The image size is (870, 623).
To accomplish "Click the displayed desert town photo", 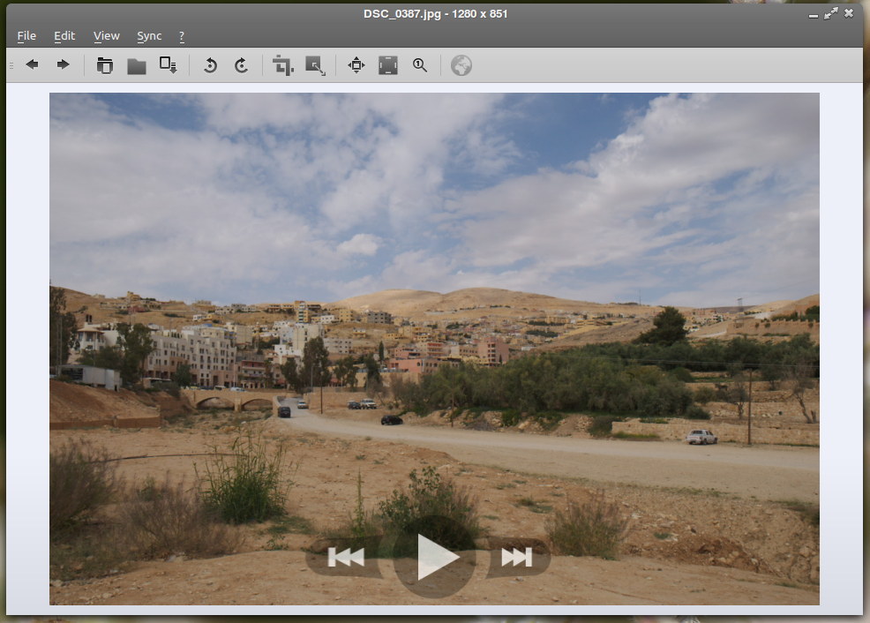I will coord(434,349).
